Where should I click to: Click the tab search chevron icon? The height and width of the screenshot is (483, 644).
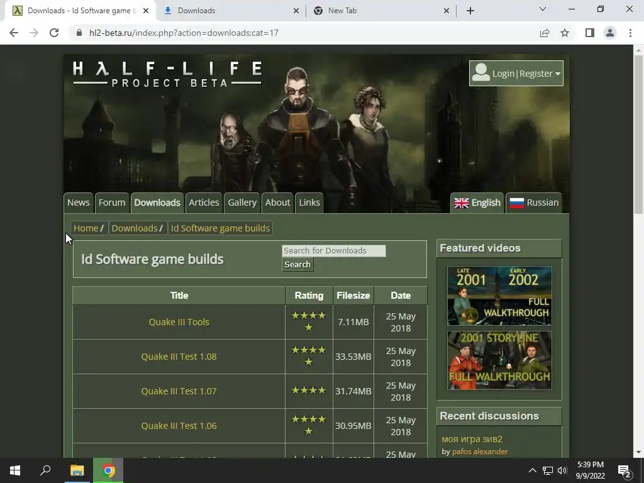tap(543, 9)
